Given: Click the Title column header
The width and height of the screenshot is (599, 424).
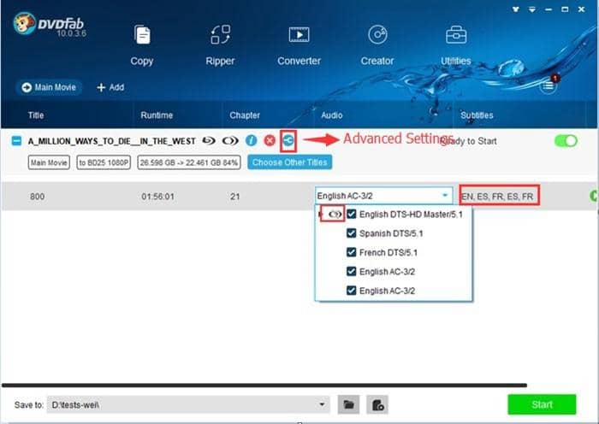Looking at the screenshot, I should coord(36,115).
